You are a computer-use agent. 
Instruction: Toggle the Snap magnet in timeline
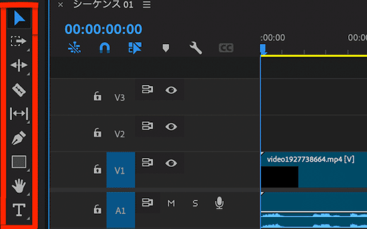(x=105, y=48)
